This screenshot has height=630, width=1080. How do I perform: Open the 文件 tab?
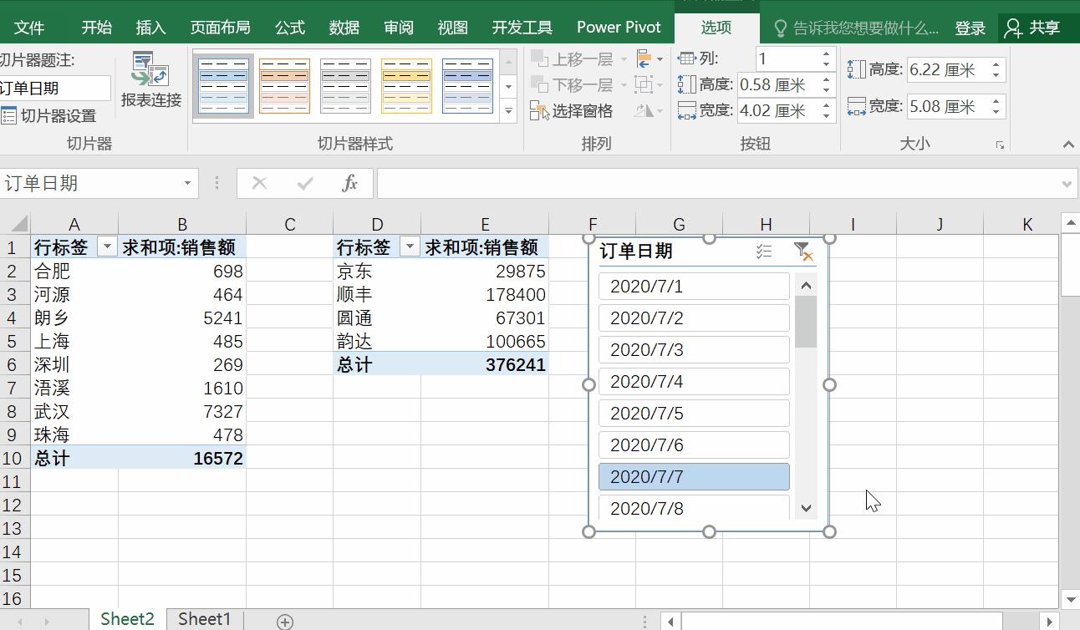[29, 28]
